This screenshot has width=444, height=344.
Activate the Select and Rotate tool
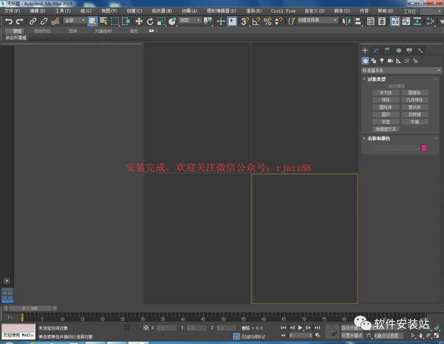(150, 21)
